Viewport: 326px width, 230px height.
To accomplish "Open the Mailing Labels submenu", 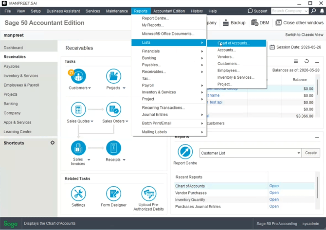I will tap(169, 132).
